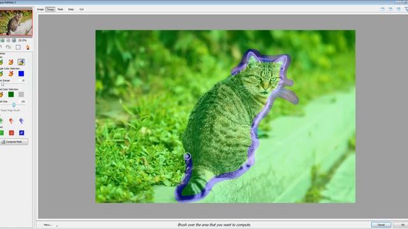
Task: Select the blue flood fill bucket tool
Action: tap(21, 121)
